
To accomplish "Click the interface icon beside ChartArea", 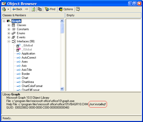I will click(18, 82).
